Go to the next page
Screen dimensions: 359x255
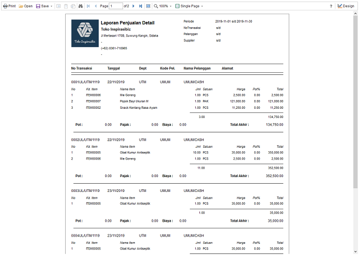[x=133, y=6]
